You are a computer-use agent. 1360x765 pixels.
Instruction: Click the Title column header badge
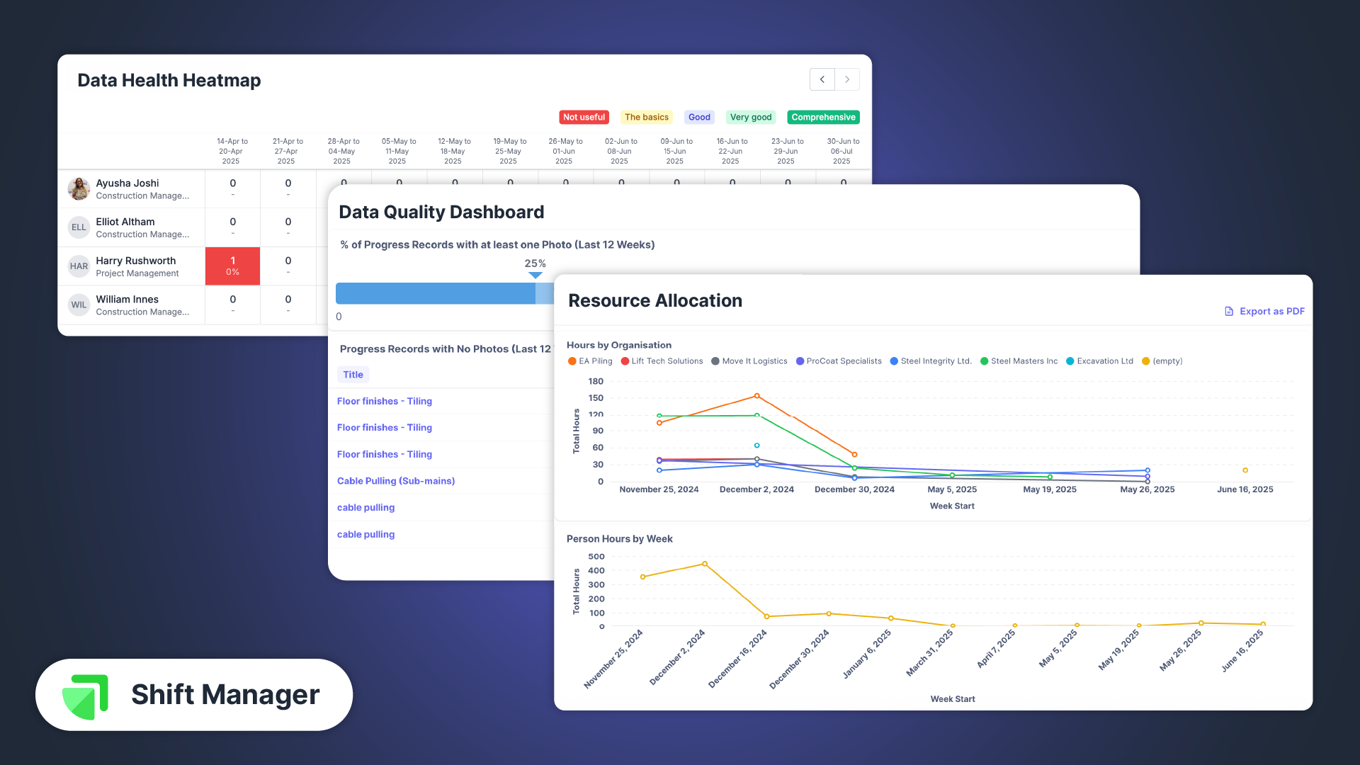[353, 374]
